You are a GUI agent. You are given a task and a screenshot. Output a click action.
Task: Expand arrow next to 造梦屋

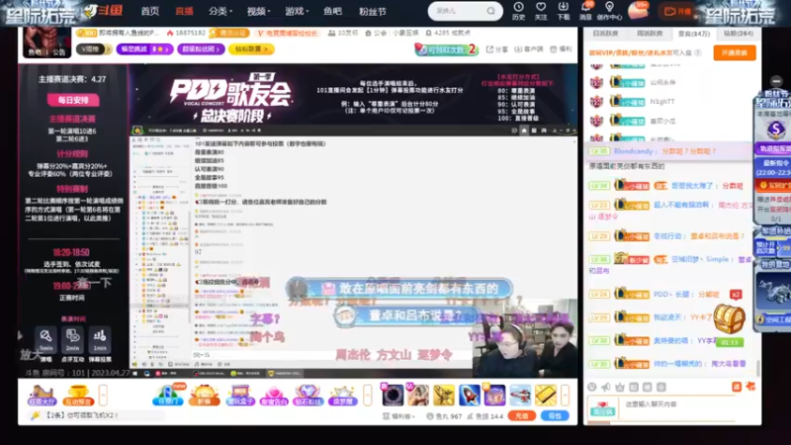click(x=367, y=395)
